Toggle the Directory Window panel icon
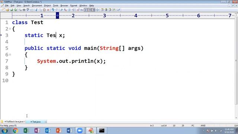The height and width of the screenshot is (134, 238). pos(102,10)
